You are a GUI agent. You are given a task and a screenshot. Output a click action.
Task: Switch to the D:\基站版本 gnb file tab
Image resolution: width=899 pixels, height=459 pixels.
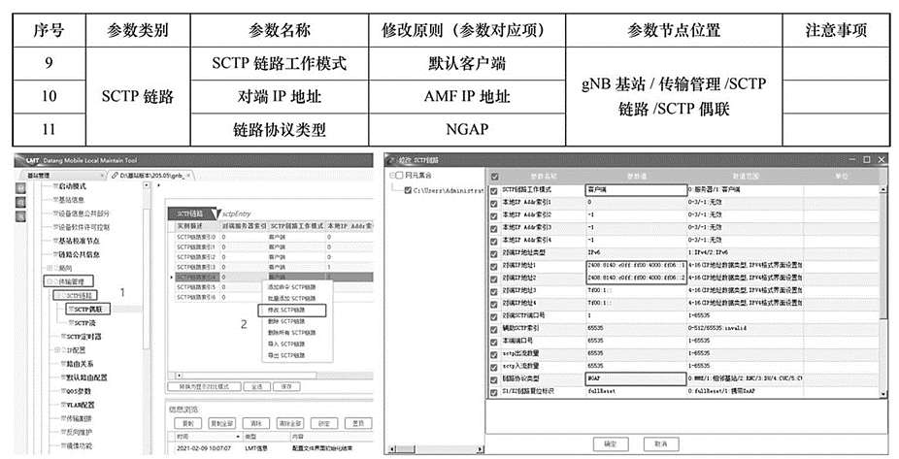[x=150, y=176]
